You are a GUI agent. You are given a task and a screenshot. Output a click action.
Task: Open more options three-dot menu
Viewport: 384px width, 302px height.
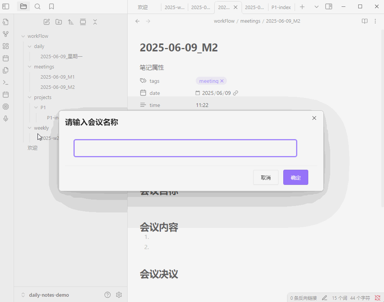point(375,21)
